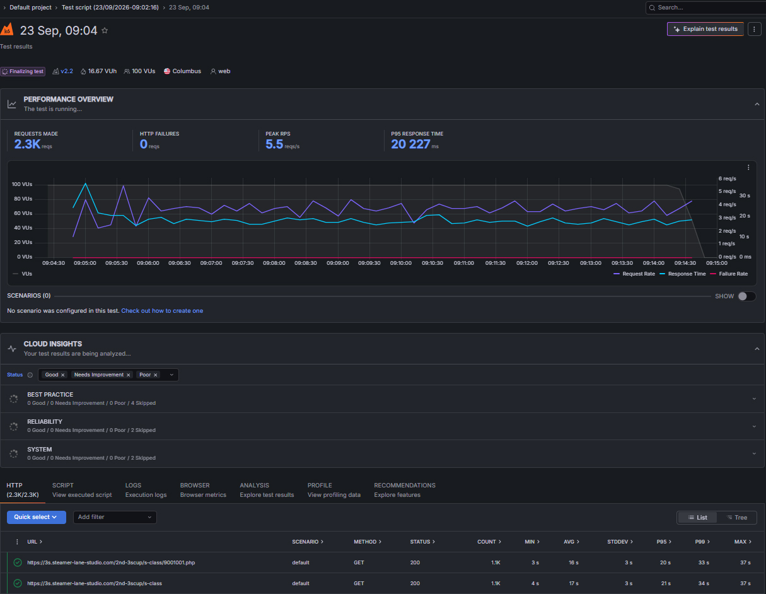Open the table column options kebab menu
This screenshot has width=766, height=594.
point(17,542)
